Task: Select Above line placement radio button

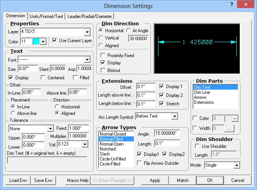Action: click(x=13, y=113)
